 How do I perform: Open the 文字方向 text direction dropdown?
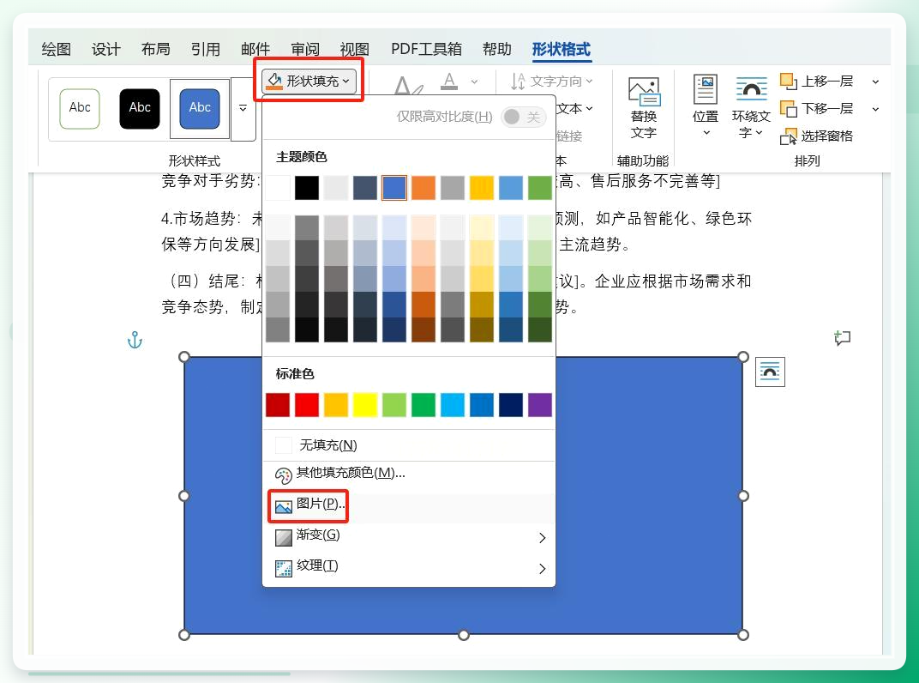[x=551, y=81]
